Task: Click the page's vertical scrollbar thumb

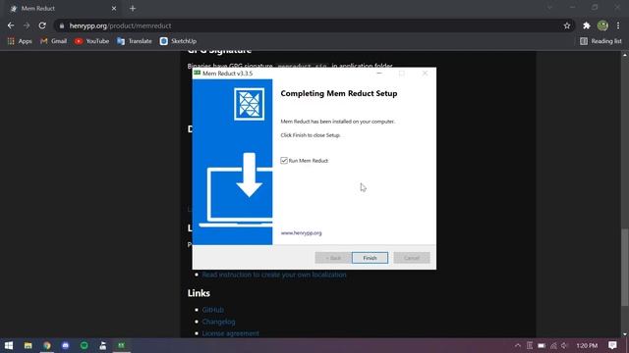Action: point(625,268)
